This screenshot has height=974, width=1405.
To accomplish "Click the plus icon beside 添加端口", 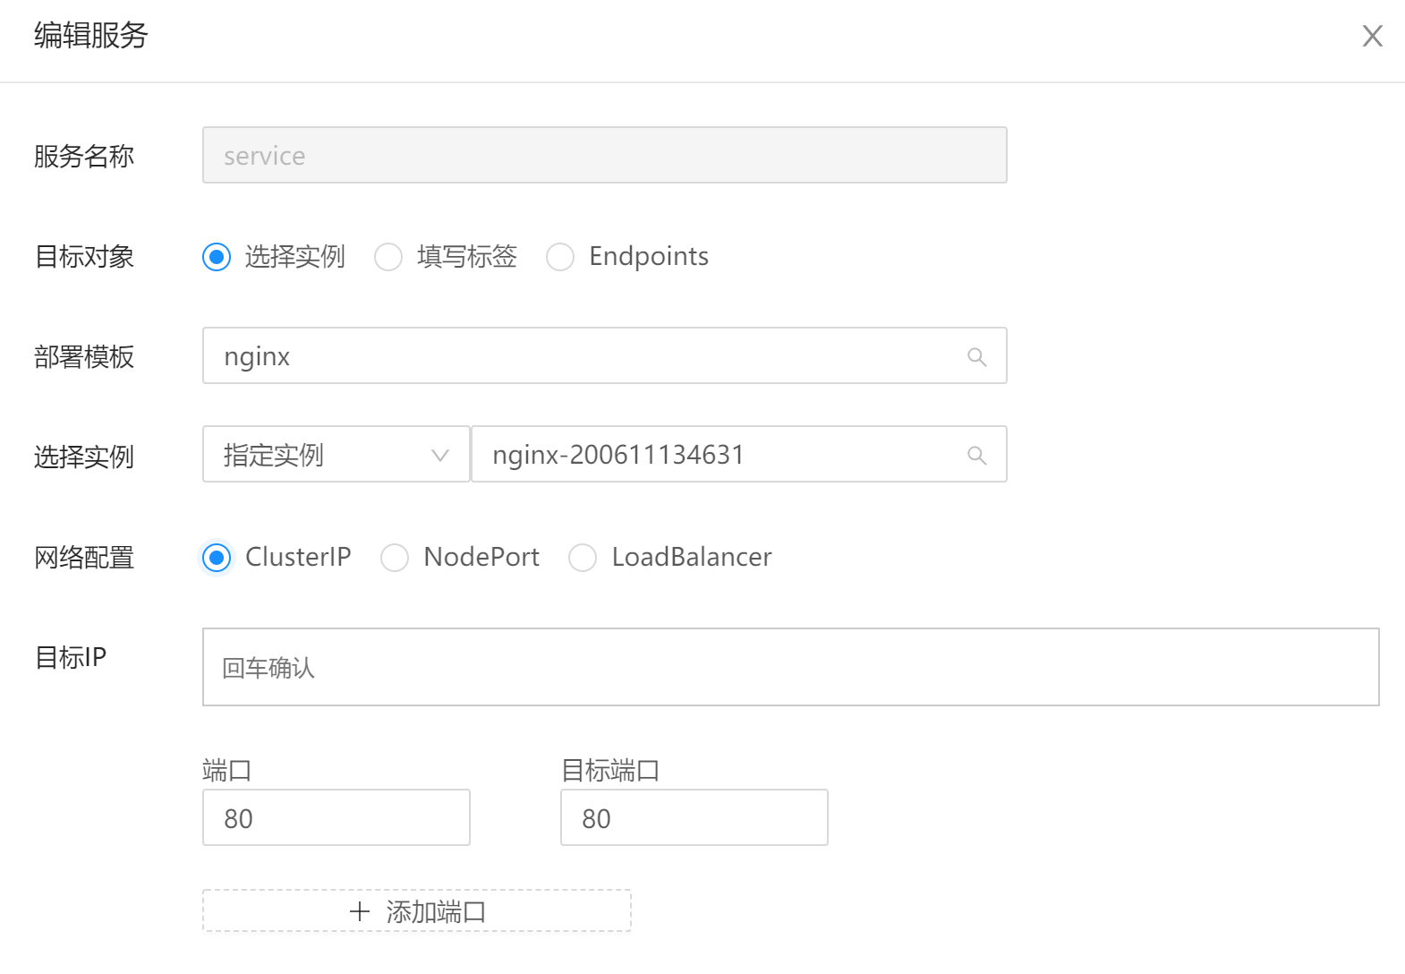I will point(360,911).
